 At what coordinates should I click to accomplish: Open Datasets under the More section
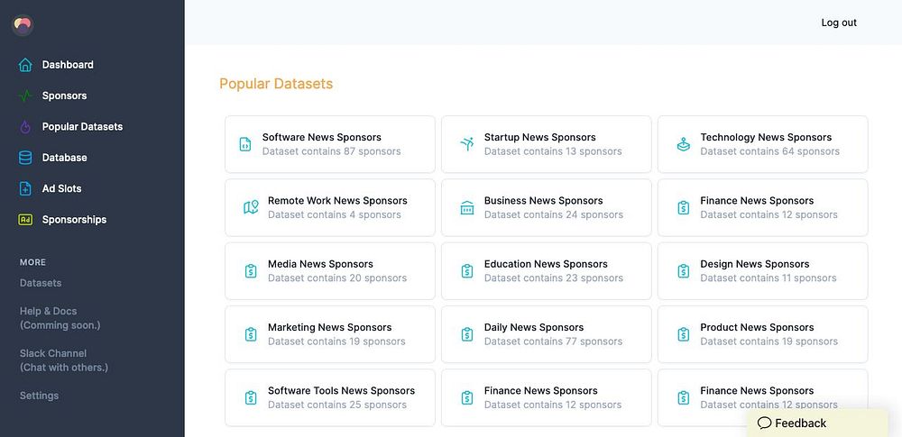click(41, 283)
